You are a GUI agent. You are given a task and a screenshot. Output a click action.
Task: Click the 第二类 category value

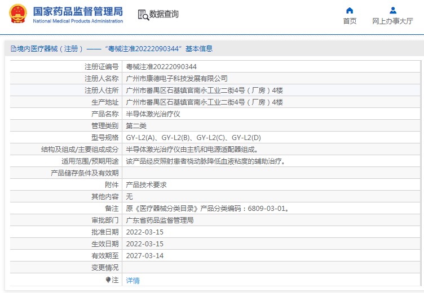(x=136, y=126)
